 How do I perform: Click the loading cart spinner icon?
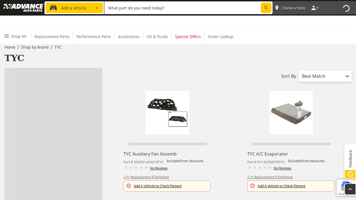[346, 8]
